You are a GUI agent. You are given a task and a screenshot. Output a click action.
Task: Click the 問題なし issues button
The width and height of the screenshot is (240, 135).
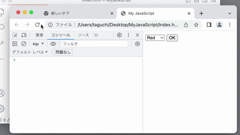click(63, 52)
